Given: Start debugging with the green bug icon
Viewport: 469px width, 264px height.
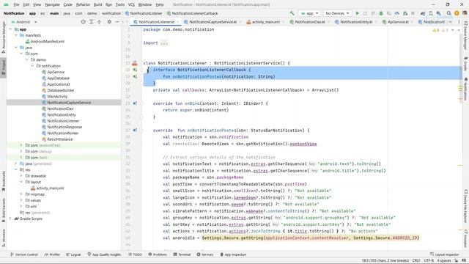Looking at the screenshot, I should tap(381, 13).
